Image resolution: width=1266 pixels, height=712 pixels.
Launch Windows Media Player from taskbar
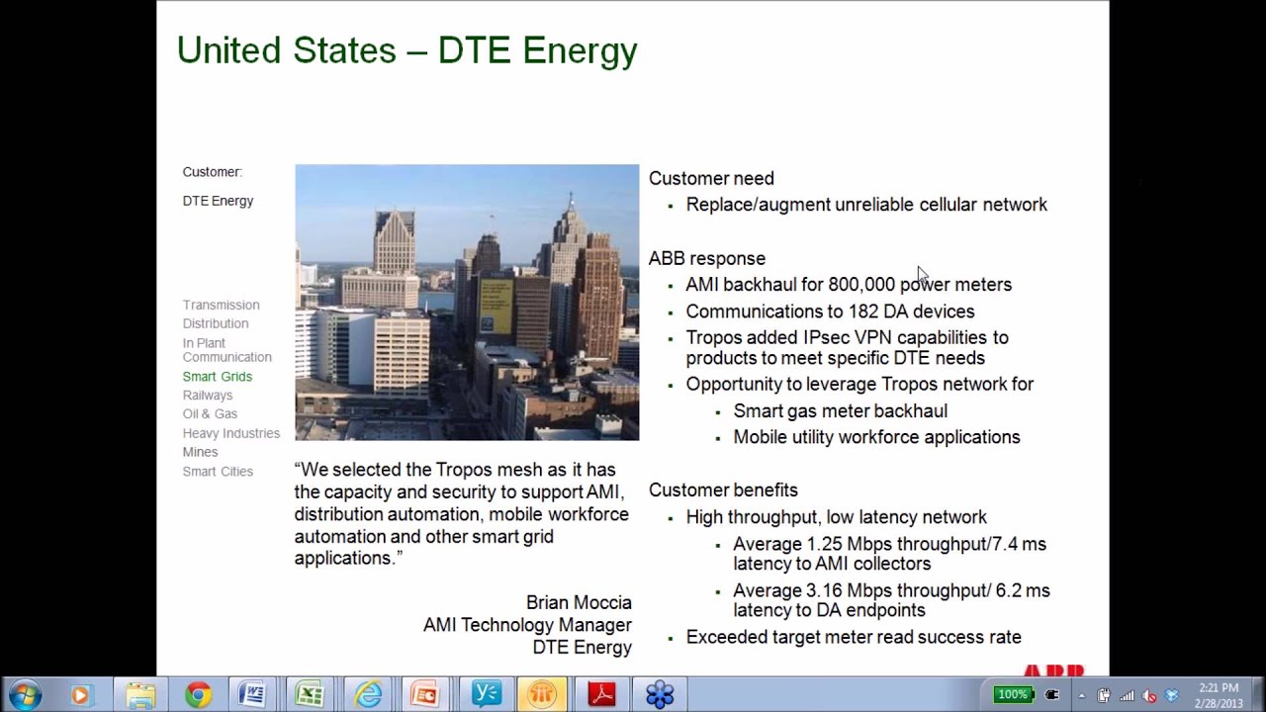click(80, 695)
